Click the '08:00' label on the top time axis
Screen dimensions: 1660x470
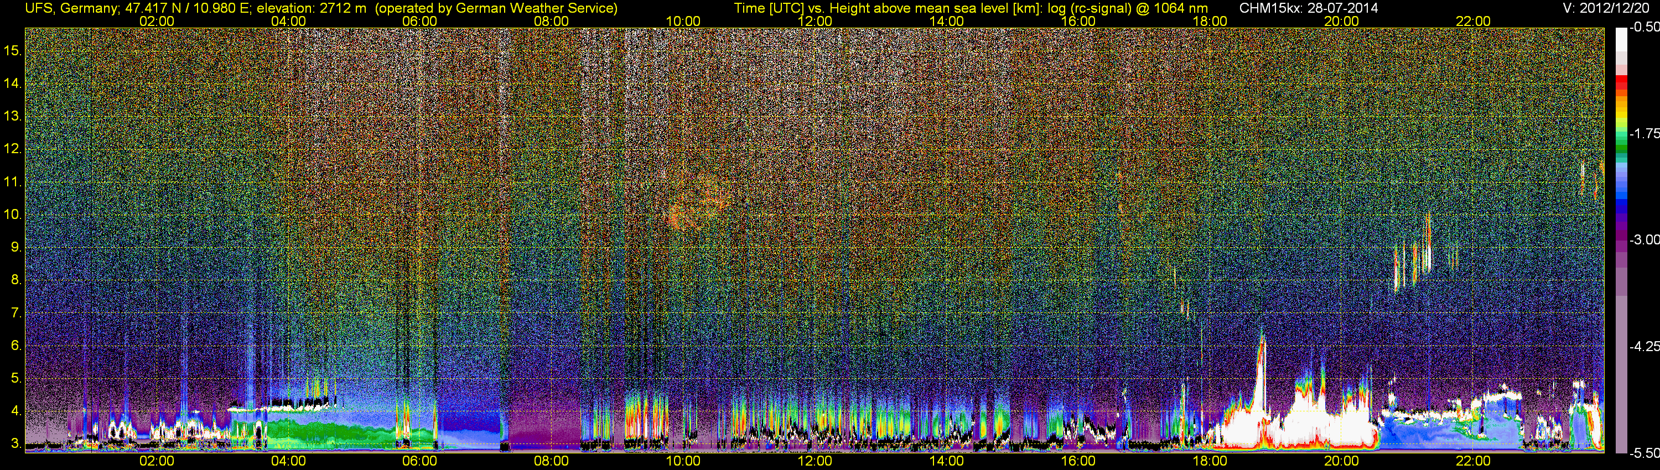[x=552, y=21]
